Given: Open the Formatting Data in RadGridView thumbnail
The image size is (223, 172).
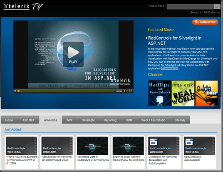Looking at the screenshot, I should point(93,146).
